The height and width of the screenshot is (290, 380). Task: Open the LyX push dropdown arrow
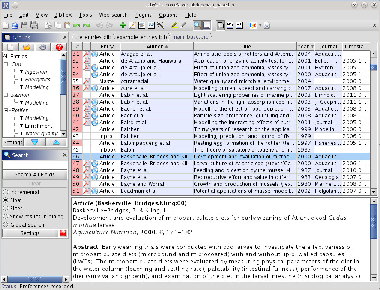coord(260,25)
